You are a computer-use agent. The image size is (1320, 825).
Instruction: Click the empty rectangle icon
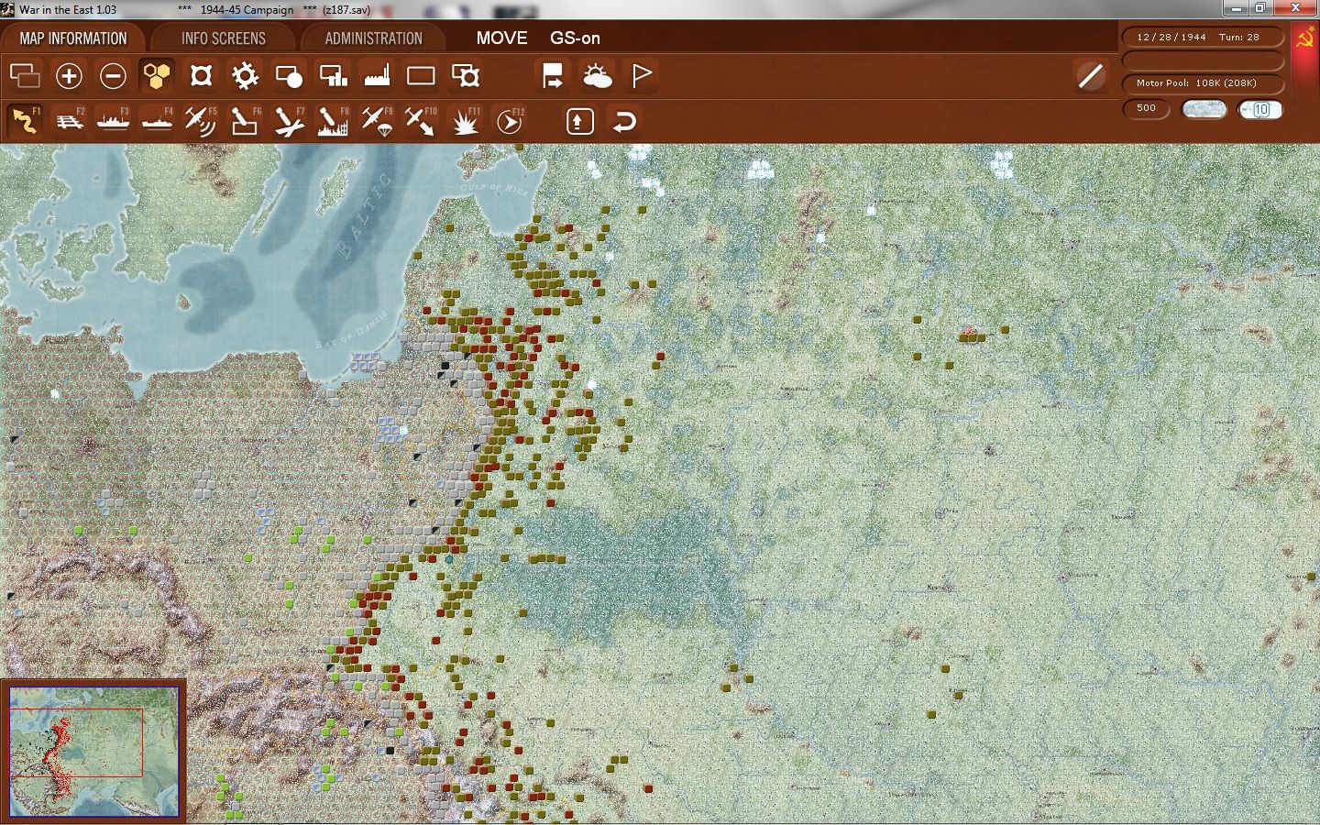tap(421, 76)
